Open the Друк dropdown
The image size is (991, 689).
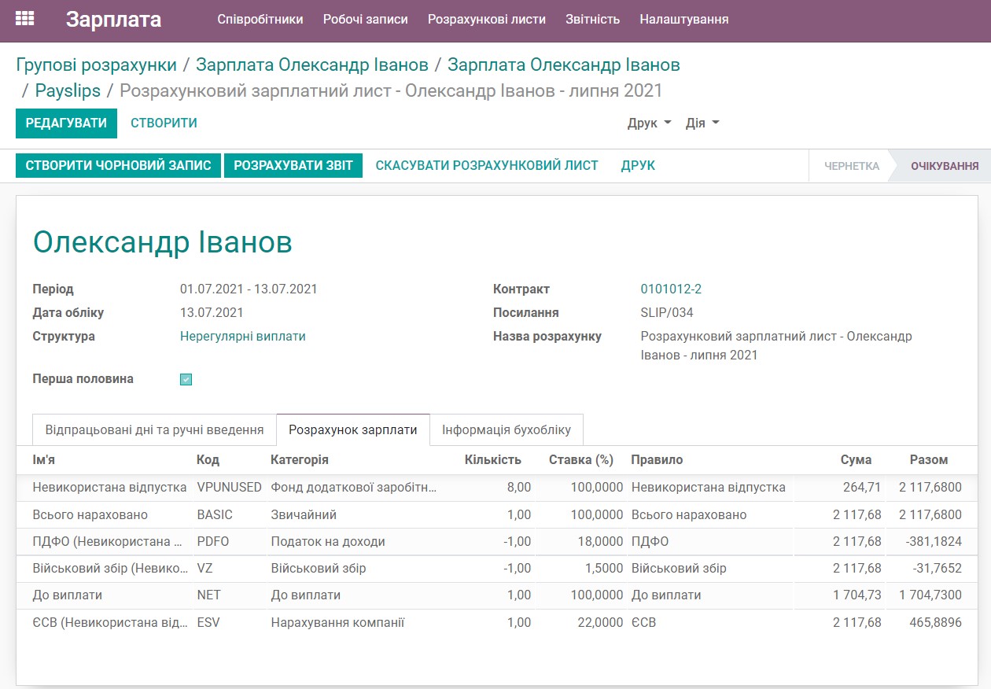click(649, 123)
